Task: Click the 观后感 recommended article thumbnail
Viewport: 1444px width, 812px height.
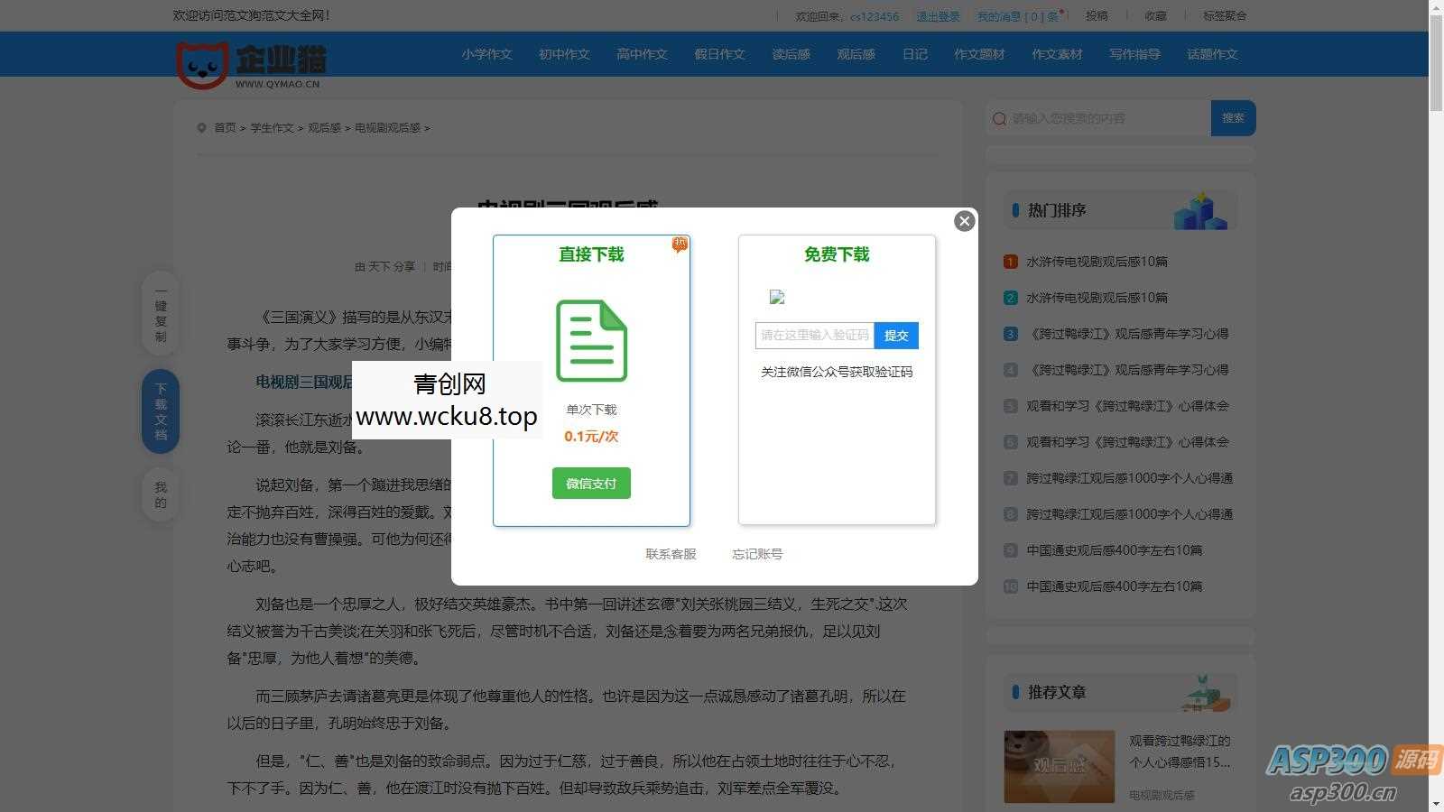Action: pyautogui.click(x=1060, y=766)
